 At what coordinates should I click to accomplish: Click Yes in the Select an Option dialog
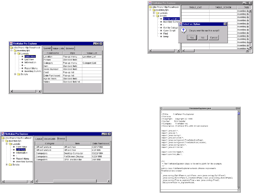(x=192, y=38)
